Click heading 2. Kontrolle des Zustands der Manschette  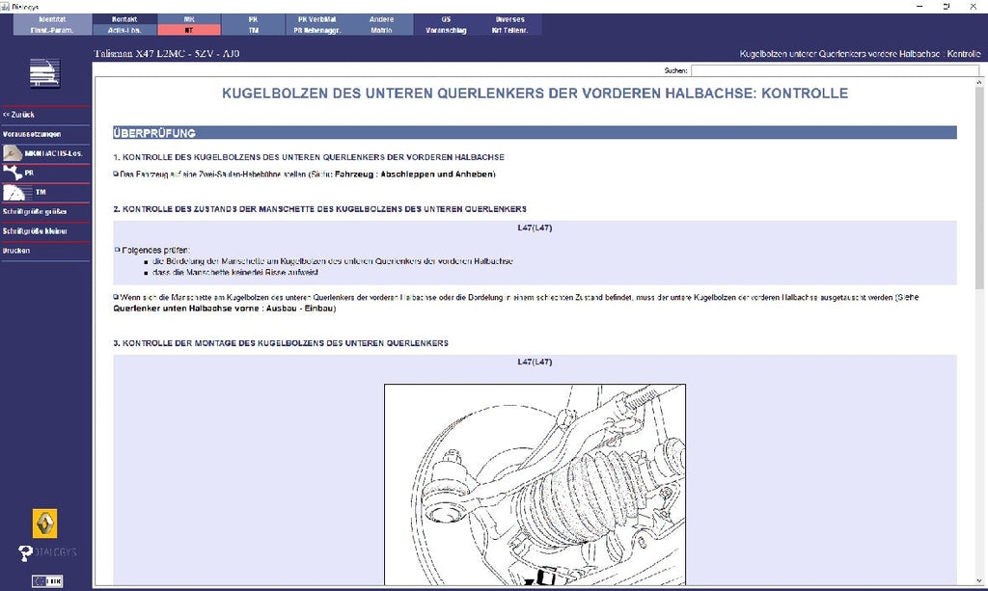(320, 209)
